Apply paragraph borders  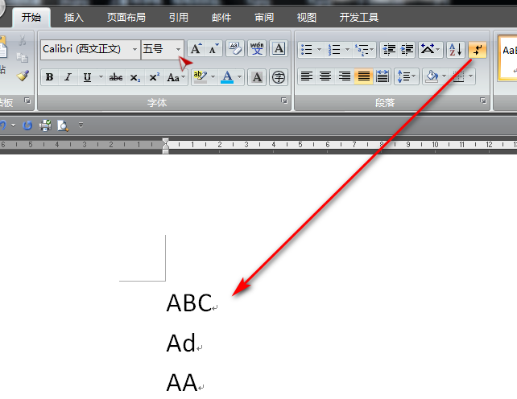[458, 76]
